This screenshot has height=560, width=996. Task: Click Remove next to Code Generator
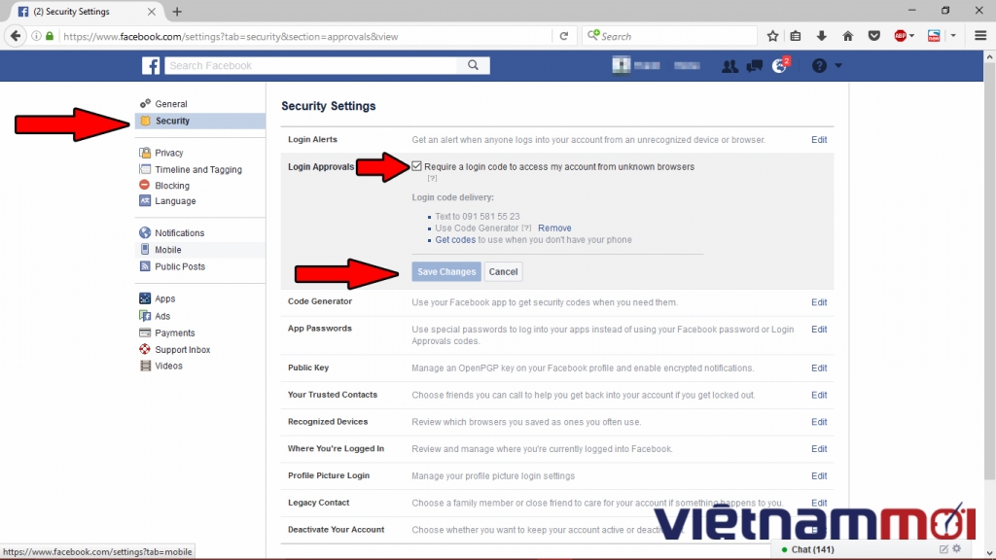pos(554,227)
